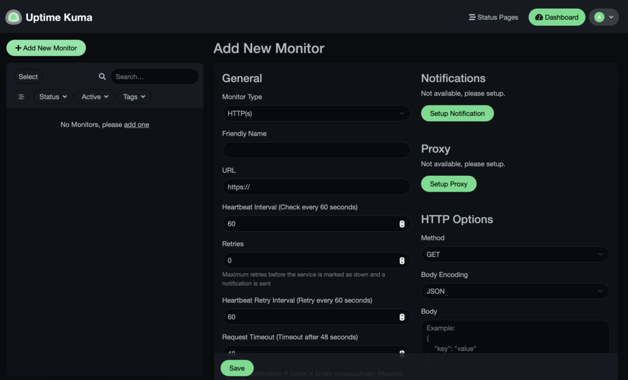Click the Friendly Name input field

[x=316, y=150]
